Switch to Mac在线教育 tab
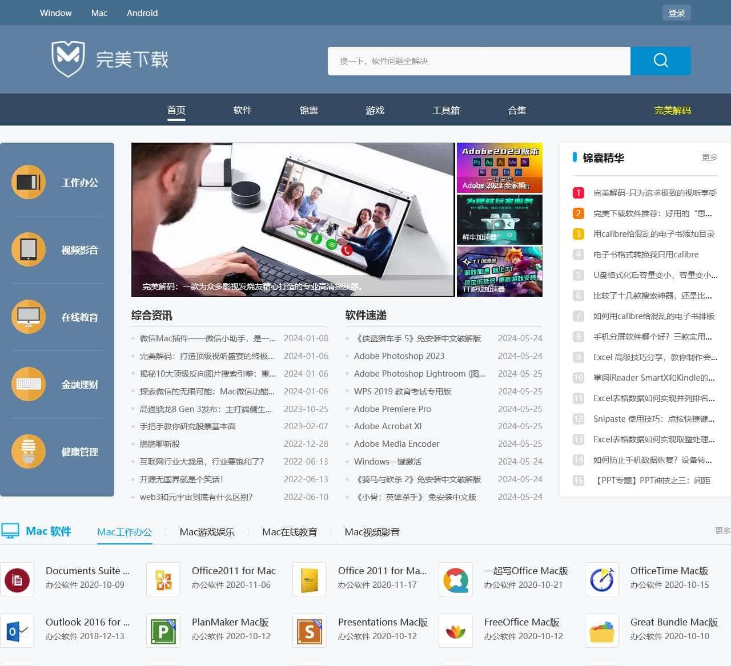Screen dimensions: 731x666 click(x=290, y=532)
